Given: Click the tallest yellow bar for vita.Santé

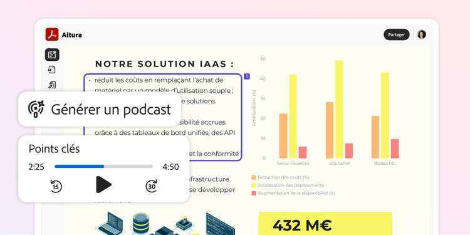Looking at the screenshot, I should point(339,110).
